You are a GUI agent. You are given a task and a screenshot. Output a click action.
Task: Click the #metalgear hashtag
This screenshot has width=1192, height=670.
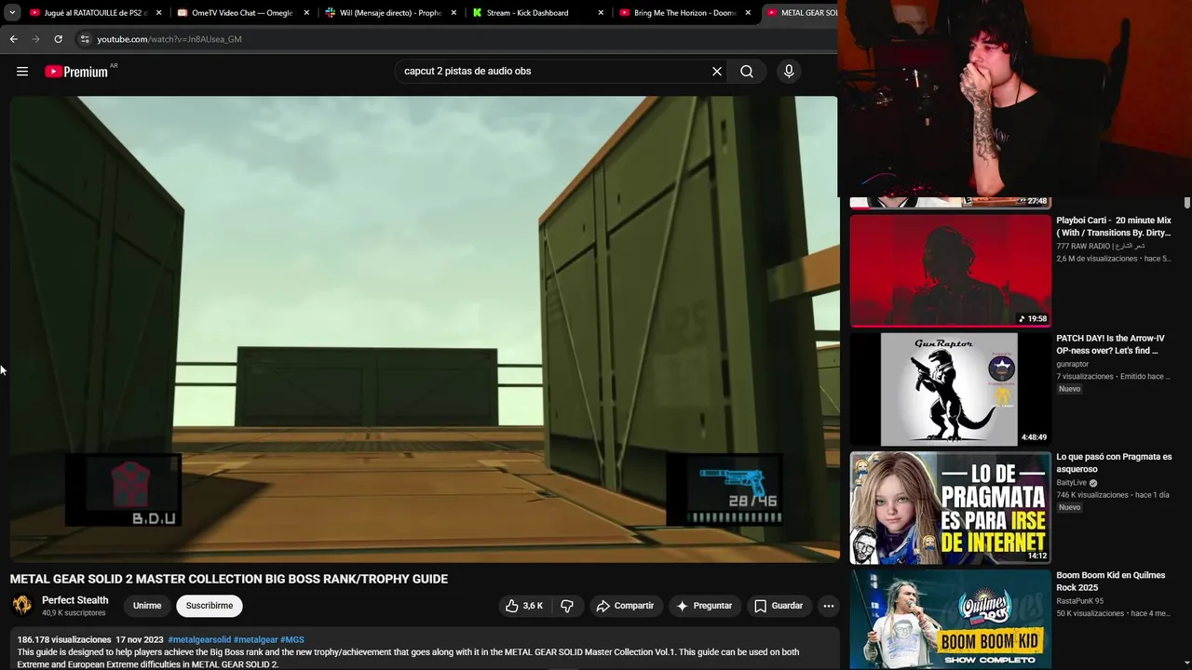[x=256, y=640]
